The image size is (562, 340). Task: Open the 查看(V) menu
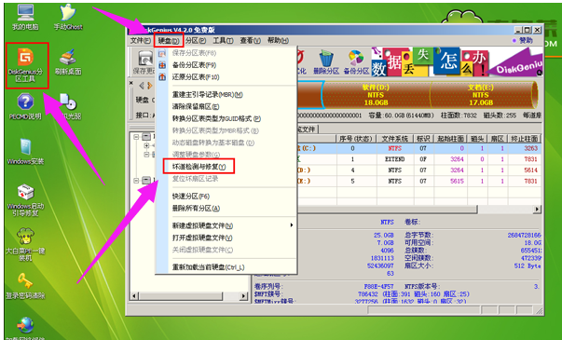pos(250,40)
